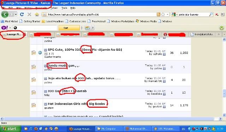Open the back/forward history dropdown arrow
Image resolution: width=226 pixels, height=132 pixels.
pos(16,14)
